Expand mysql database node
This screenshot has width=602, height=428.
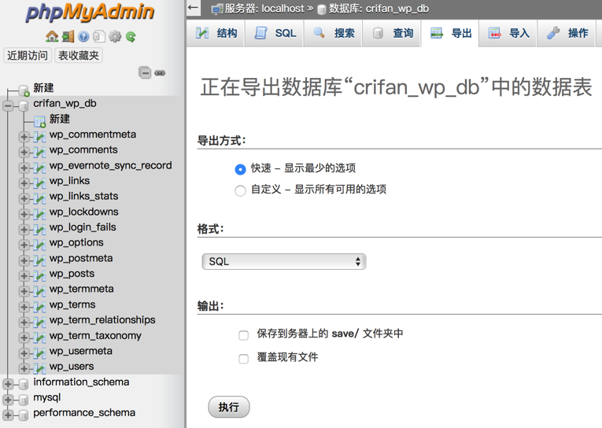pos(8,400)
